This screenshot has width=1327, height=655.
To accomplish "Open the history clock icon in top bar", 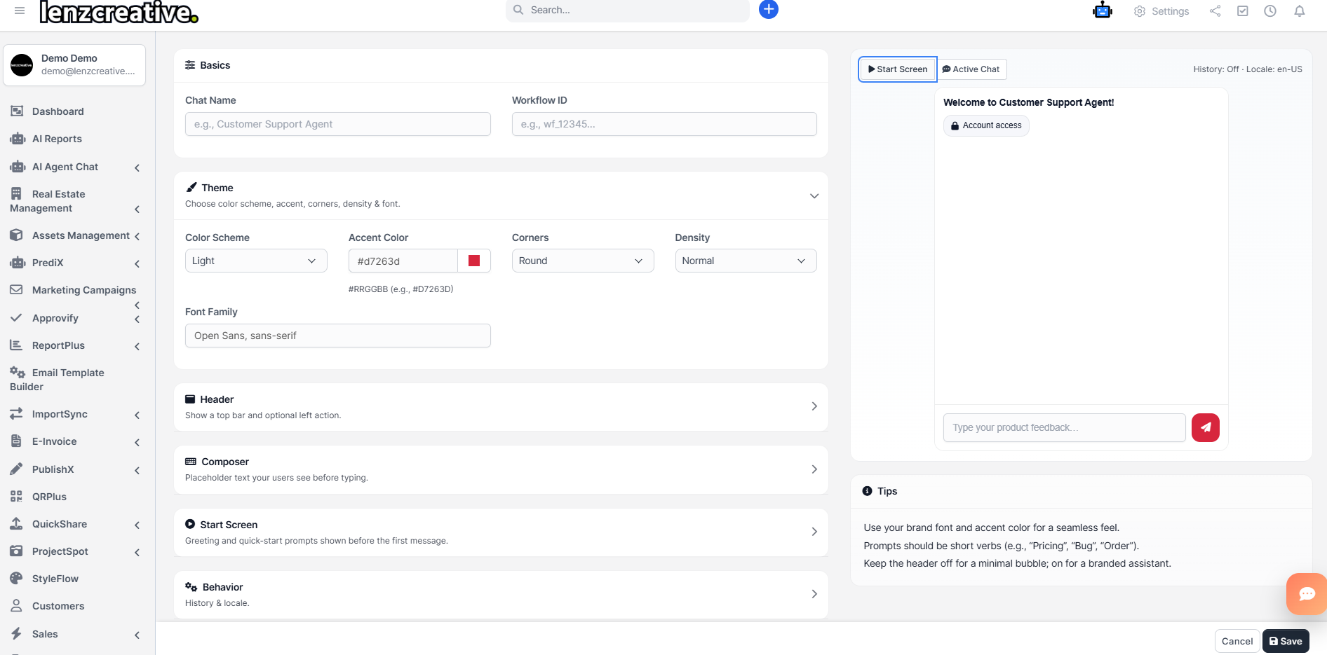I will tap(1269, 11).
